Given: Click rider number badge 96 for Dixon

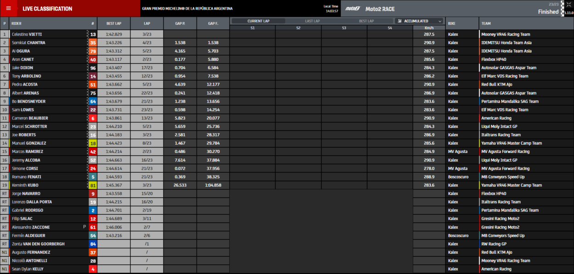Looking at the screenshot, I should 93,68.
